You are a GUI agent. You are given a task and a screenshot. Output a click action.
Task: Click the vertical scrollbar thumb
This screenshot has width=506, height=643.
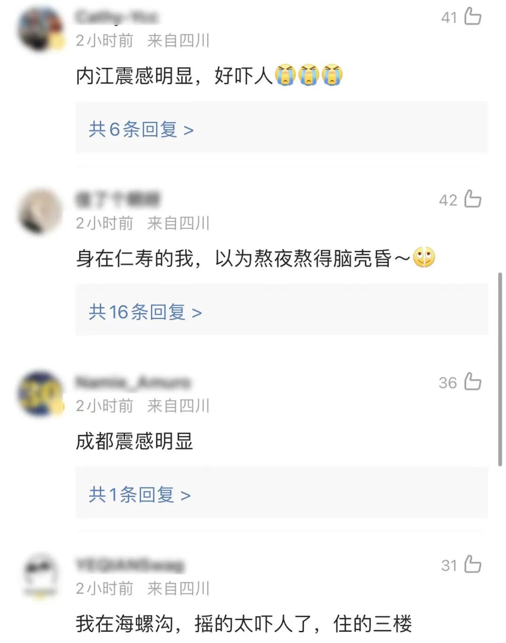(500, 369)
